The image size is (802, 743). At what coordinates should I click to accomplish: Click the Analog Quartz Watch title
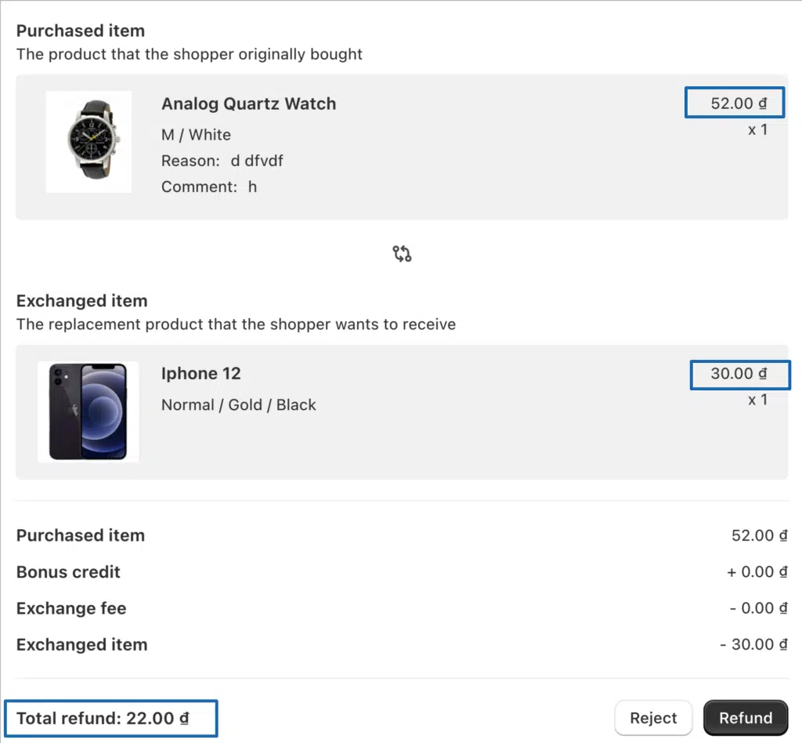248,103
